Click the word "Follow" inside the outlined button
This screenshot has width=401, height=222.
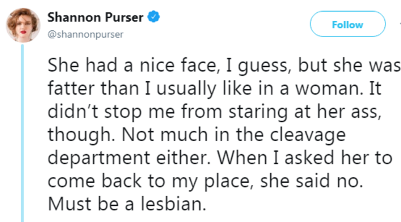[x=347, y=25]
